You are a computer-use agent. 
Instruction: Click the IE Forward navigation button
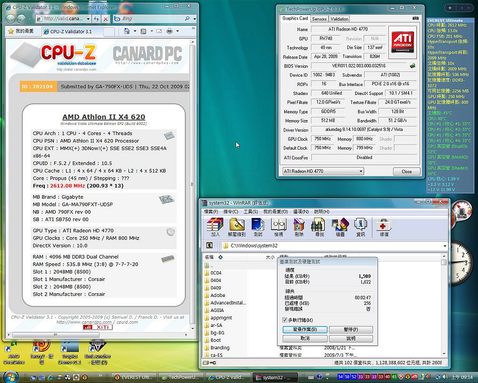21,19
